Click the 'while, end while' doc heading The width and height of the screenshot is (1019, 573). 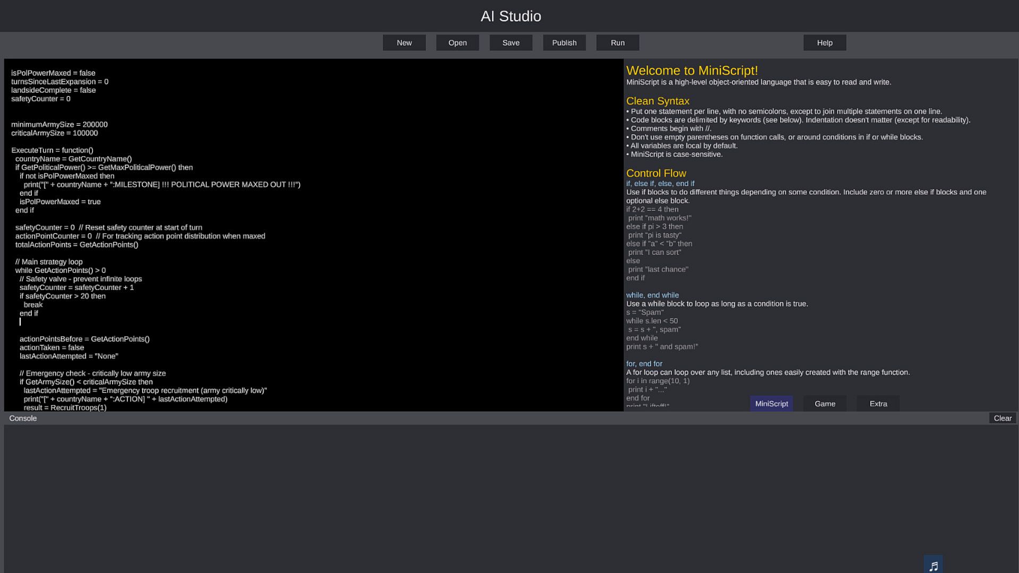pos(652,296)
